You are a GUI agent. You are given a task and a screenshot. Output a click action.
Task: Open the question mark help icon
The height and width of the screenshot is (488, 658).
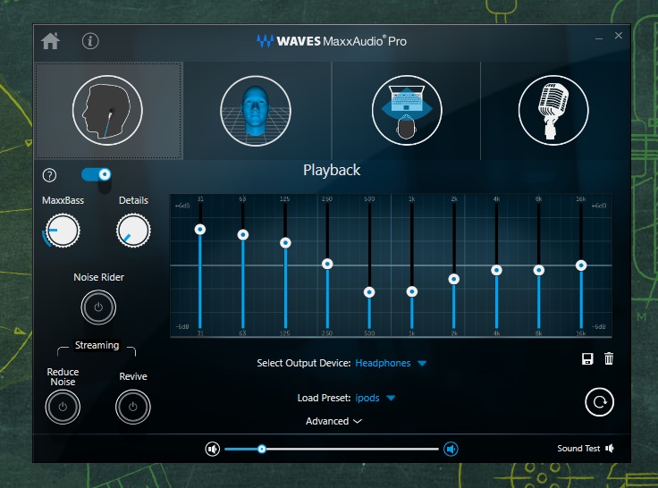pyautogui.click(x=49, y=175)
